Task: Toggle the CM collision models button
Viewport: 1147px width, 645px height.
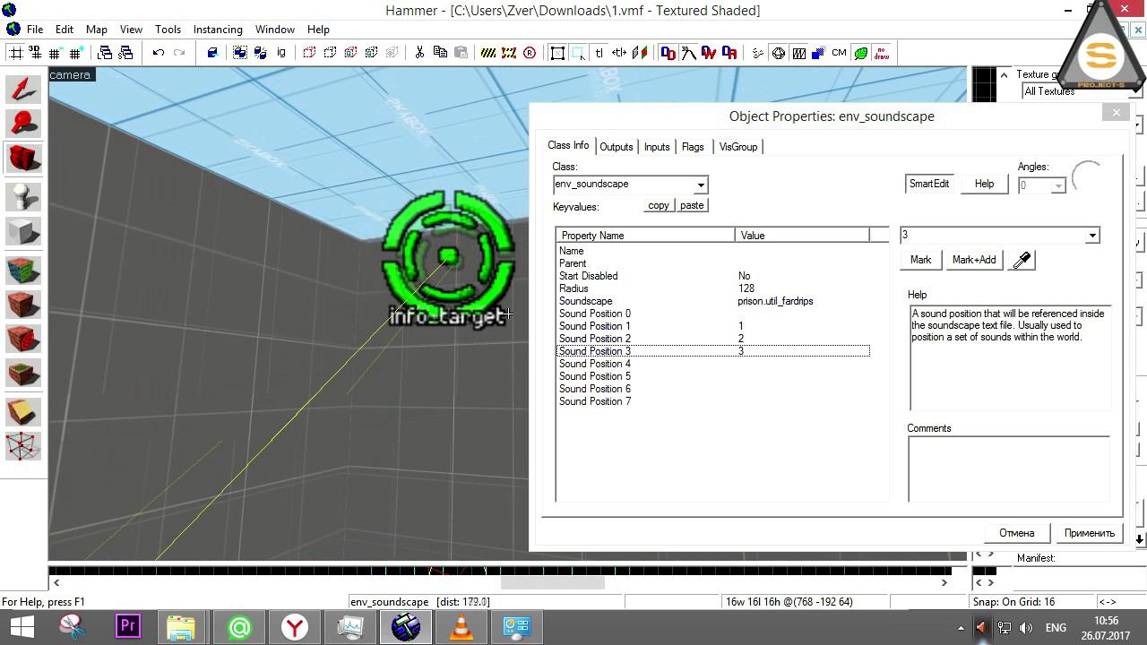Action: click(839, 53)
